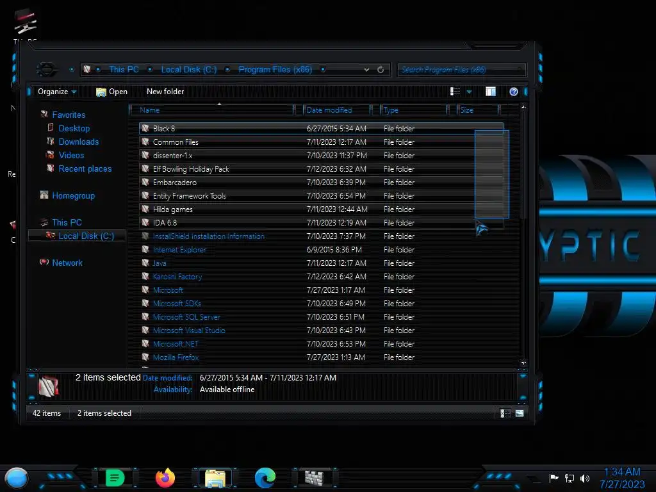The height and width of the screenshot is (492, 656).
Task: Click Program Files (x86) breadcrumb segment
Action: [275, 69]
